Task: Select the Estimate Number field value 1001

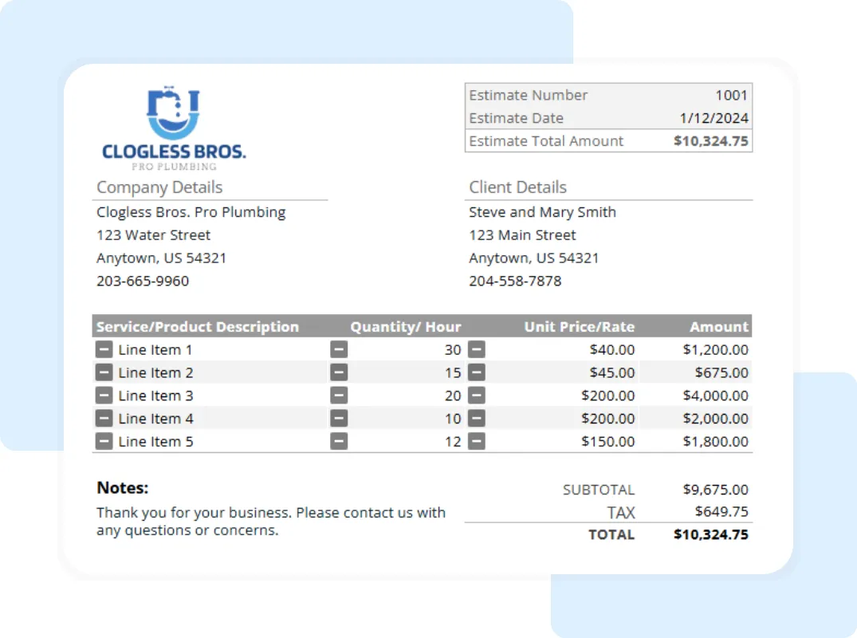Action: [732, 95]
